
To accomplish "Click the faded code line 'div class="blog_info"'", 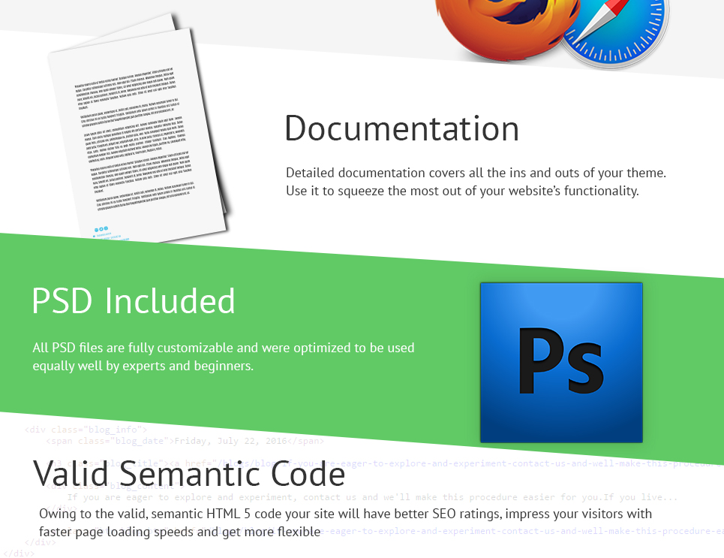I will click(x=86, y=430).
